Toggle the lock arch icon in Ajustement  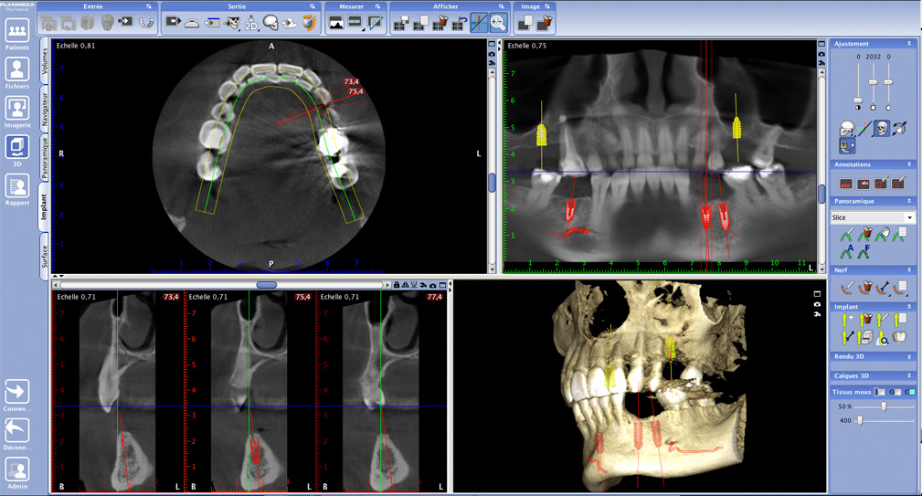pos(847,145)
